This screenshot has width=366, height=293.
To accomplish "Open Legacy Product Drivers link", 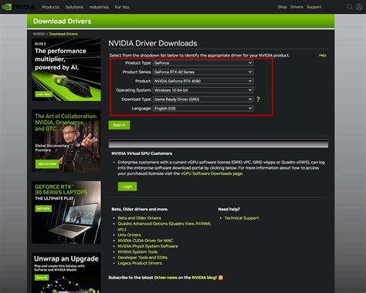I will point(140,263).
